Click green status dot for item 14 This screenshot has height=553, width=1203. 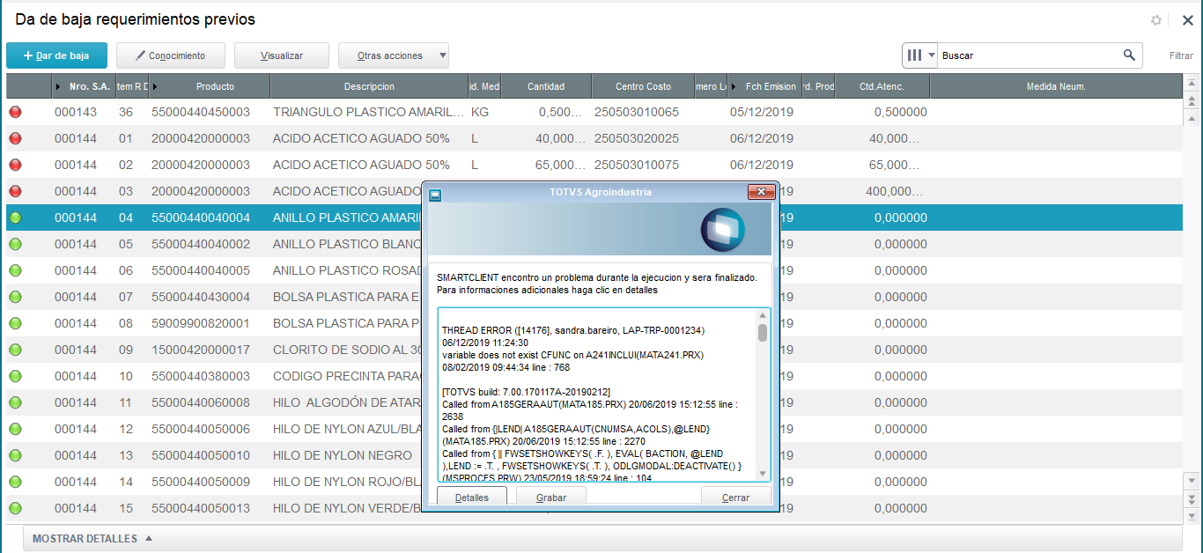tap(15, 482)
